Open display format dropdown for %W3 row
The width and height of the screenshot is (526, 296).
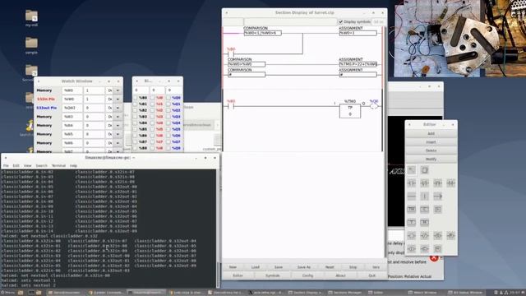click(118, 117)
